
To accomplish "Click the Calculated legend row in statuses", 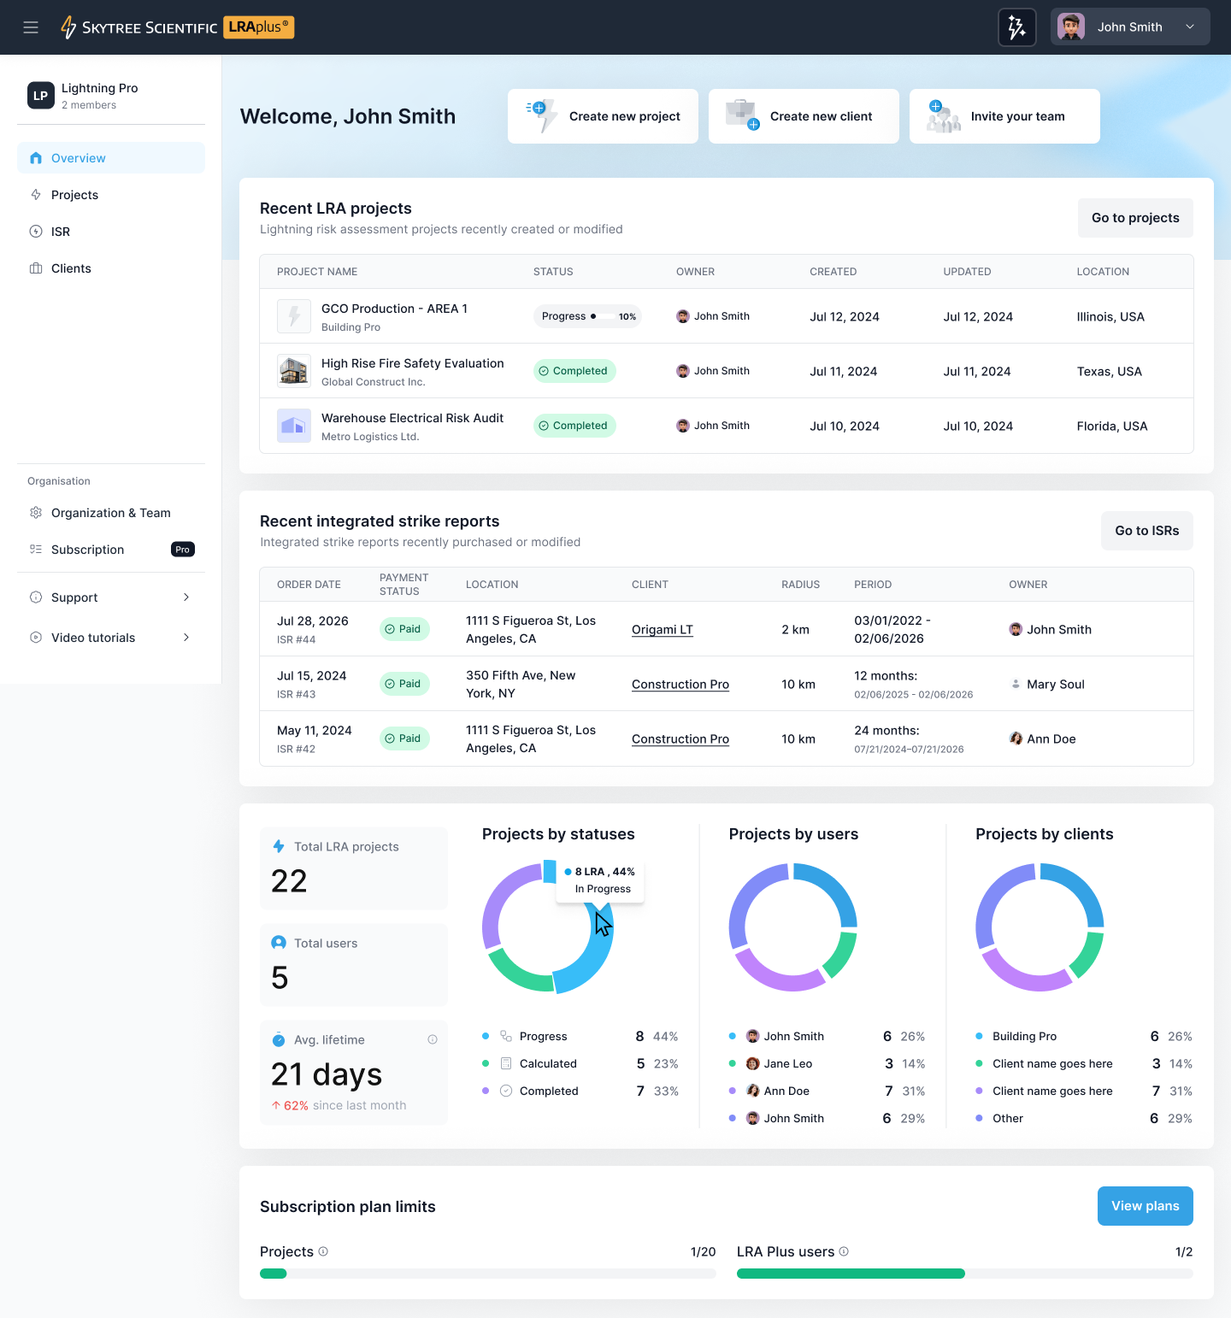I will (x=580, y=1063).
